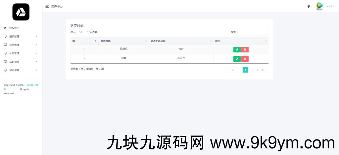Edit the 封禁 row with the green pencil

click(237, 59)
